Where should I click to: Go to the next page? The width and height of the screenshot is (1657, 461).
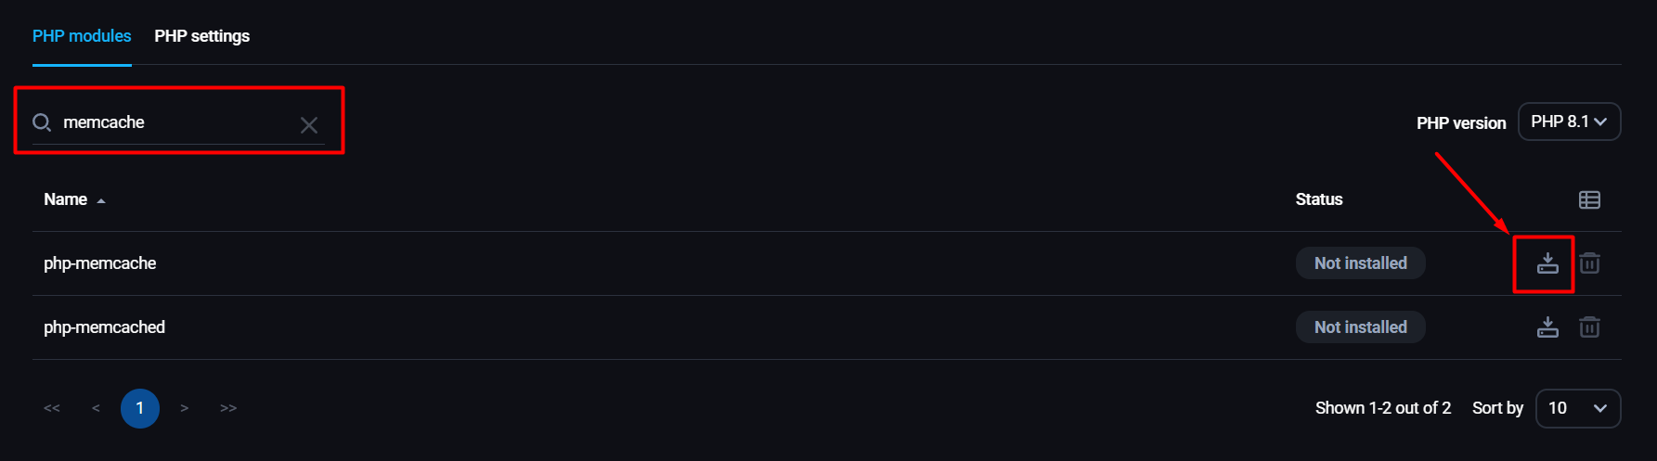[185, 408]
